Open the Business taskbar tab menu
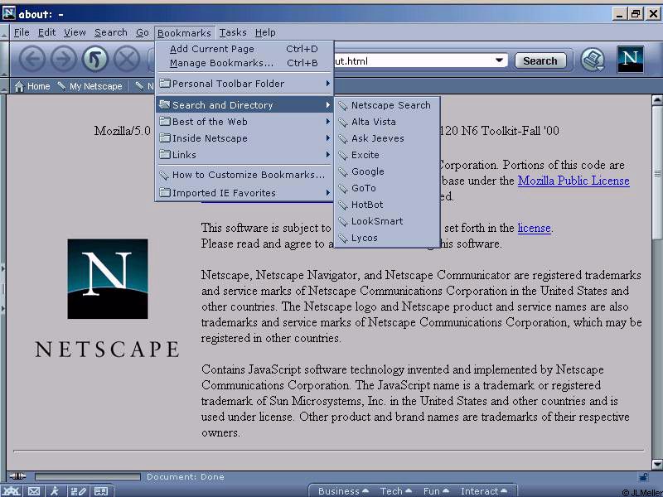663x497 pixels. coord(343,491)
